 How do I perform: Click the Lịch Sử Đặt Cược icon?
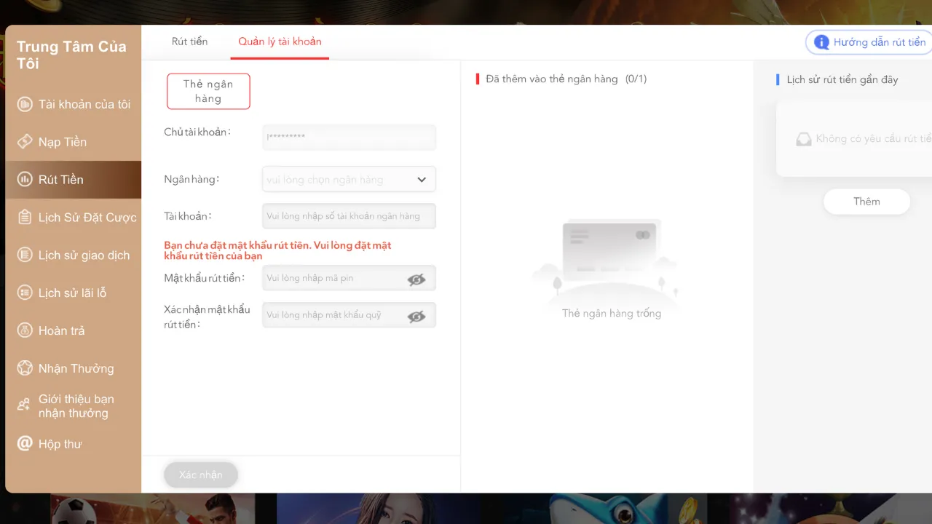click(25, 218)
